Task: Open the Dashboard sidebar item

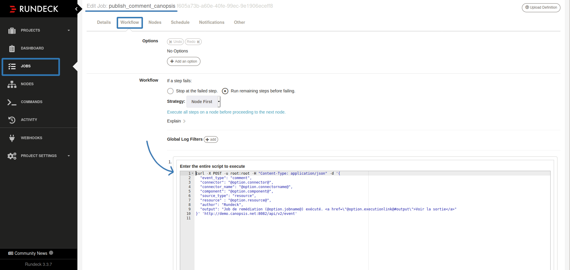Action: pos(39,48)
